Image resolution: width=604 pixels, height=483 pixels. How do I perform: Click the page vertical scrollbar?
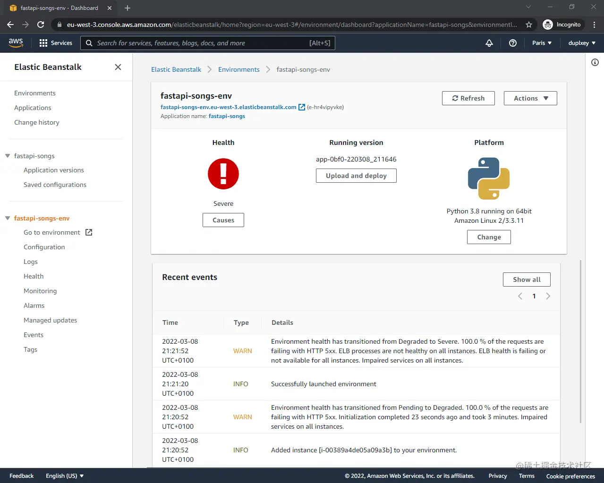pyautogui.click(x=580, y=341)
